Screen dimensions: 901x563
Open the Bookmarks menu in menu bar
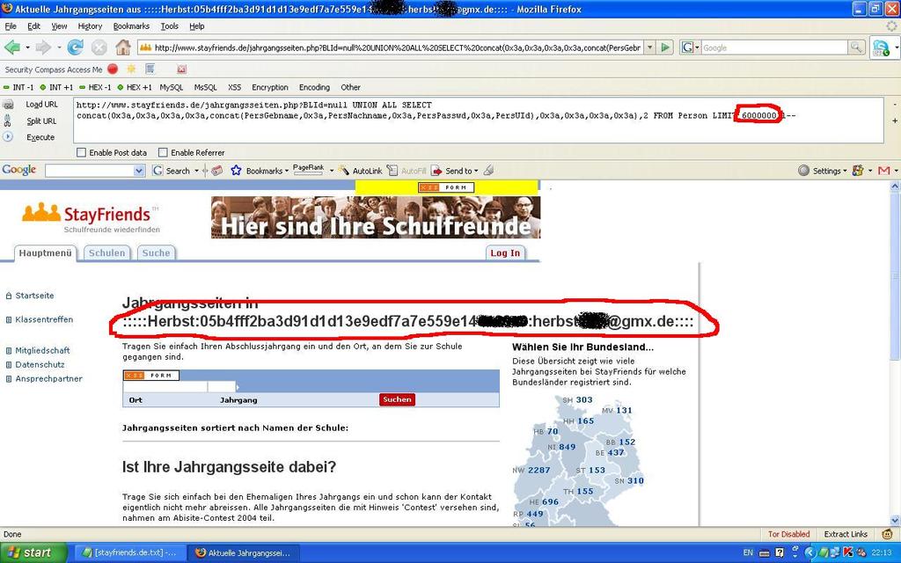(131, 26)
